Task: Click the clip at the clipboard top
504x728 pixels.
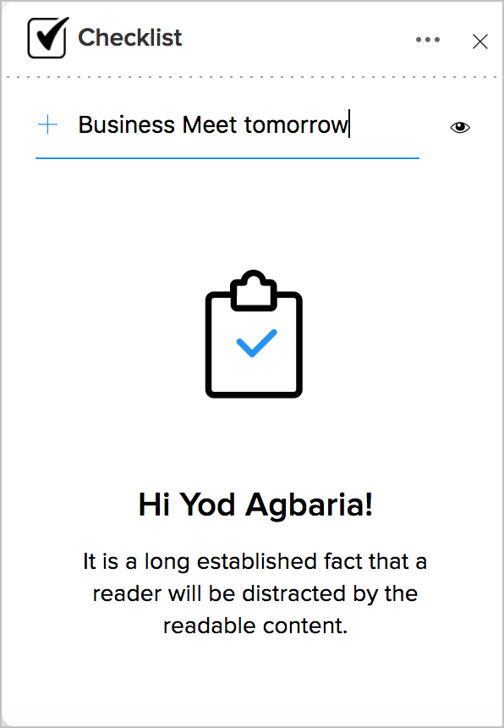Action: (x=254, y=290)
